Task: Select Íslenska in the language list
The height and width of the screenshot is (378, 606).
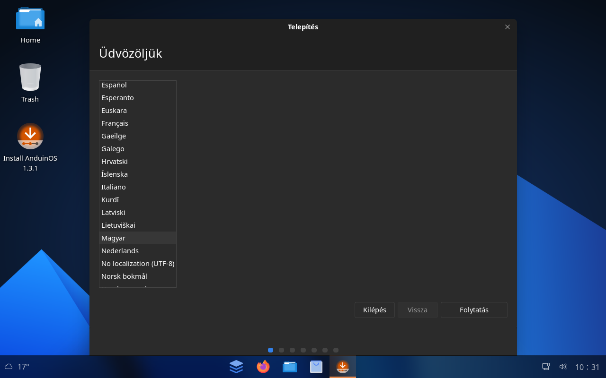Action: [138, 174]
